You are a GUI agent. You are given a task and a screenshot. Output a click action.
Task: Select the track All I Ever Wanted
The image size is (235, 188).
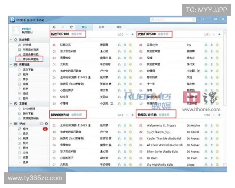tap(165, 145)
